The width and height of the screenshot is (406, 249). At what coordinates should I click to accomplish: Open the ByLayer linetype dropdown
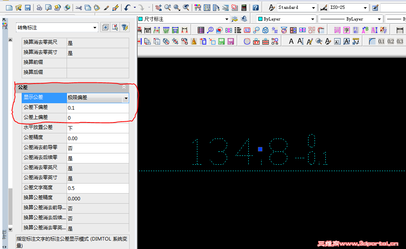pyautogui.click(x=380, y=19)
